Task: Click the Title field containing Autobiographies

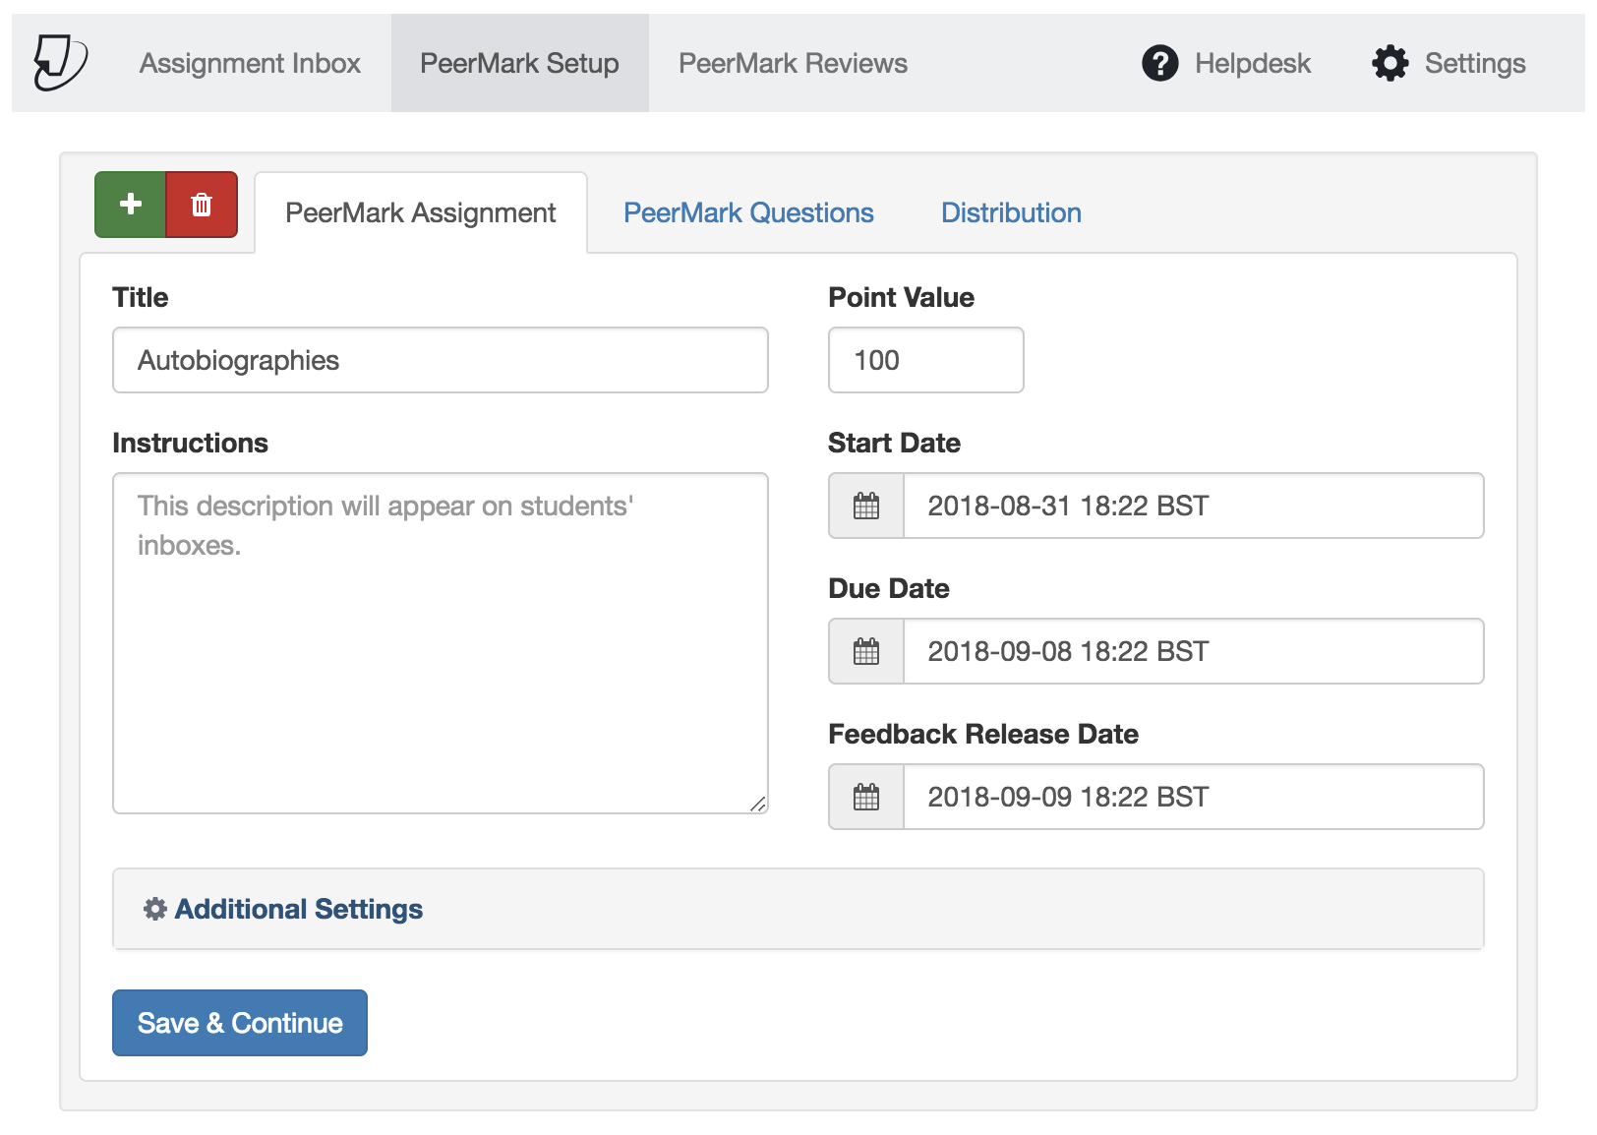Action: [x=441, y=360]
